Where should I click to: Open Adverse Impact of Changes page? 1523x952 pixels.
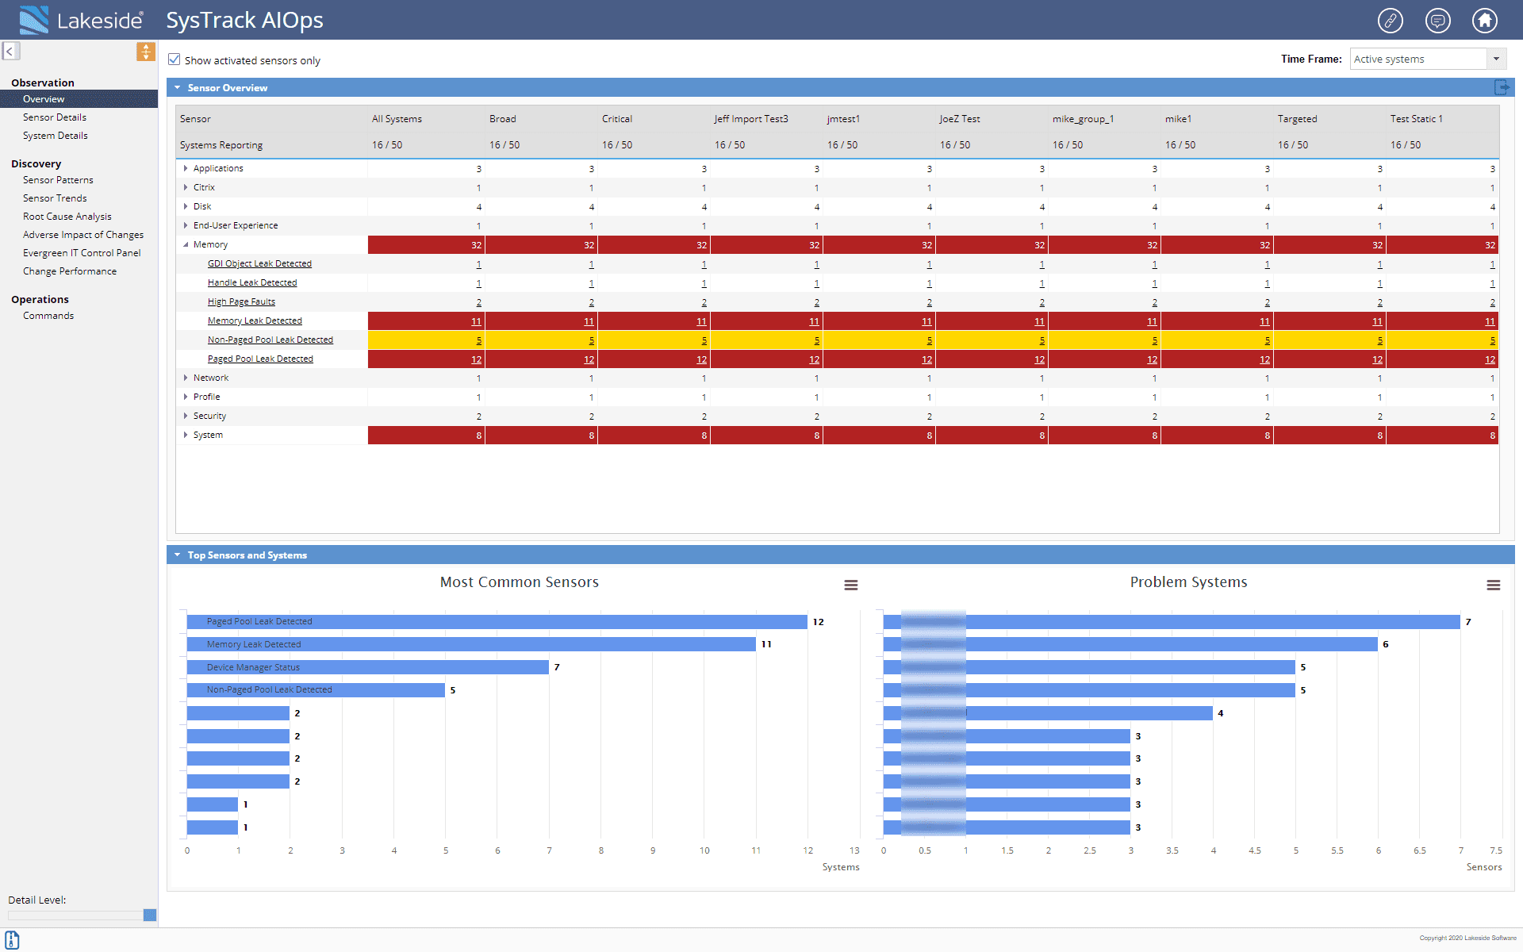pos(83,235)
